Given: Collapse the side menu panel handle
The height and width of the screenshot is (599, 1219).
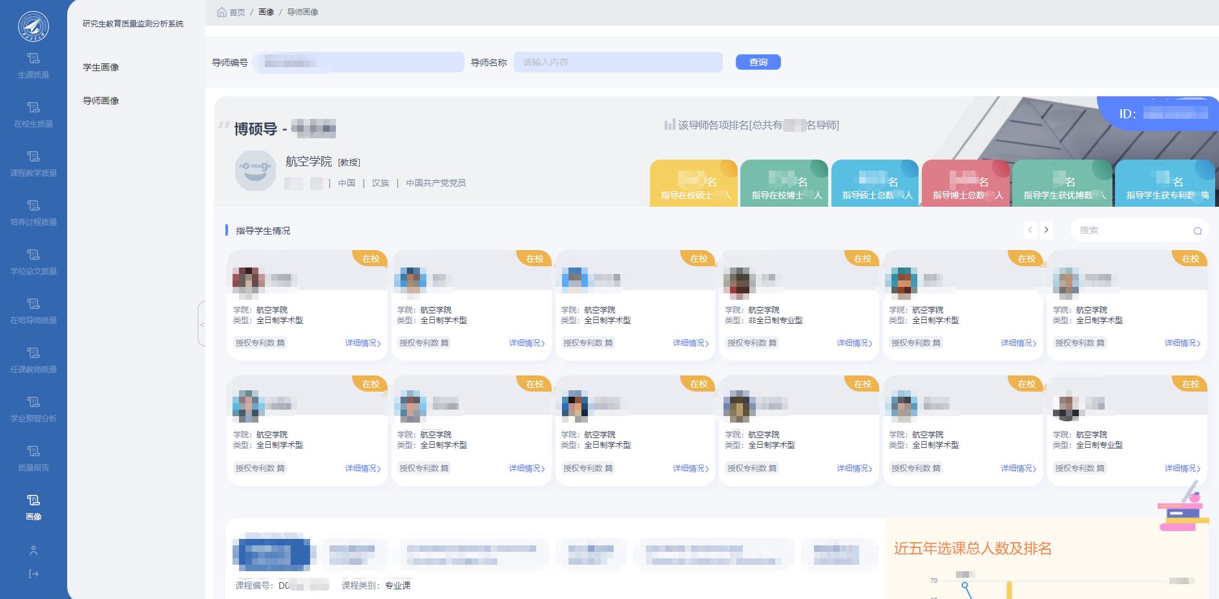Looking at the screenshot, I should tap(202, 324).
